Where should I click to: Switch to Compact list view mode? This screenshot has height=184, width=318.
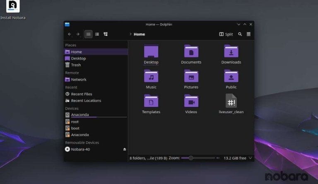coord(97,34)
